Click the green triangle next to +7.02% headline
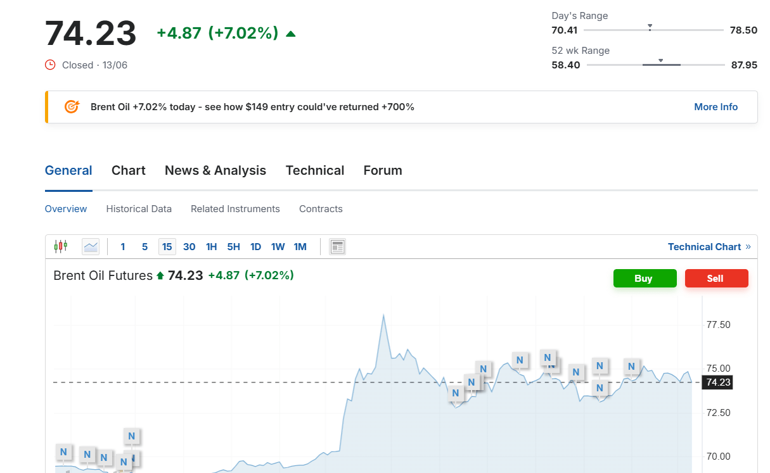770x473 pixels. [291, 34]
